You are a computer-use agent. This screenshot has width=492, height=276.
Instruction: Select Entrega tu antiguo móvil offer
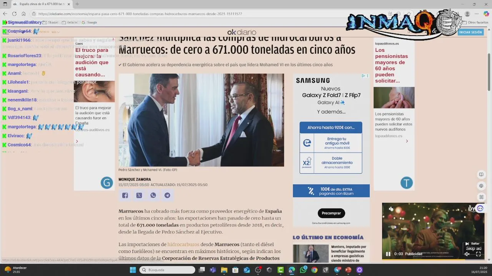[331, 143]
